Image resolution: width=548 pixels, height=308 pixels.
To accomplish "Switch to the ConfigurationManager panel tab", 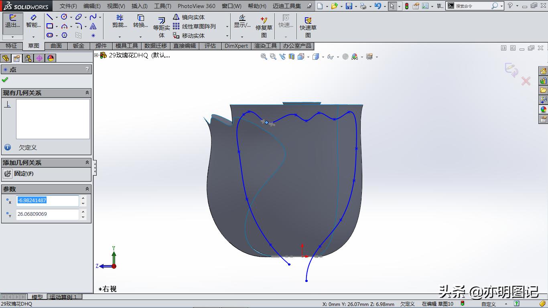I will click(x=28, y=58).
